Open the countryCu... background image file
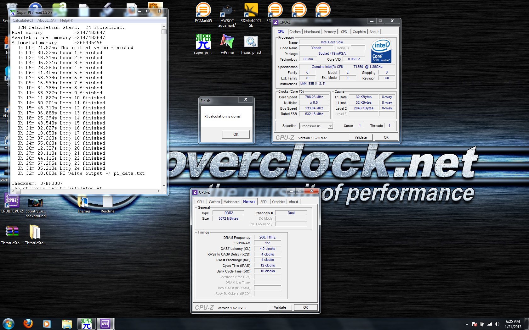The height and width of the screenshot is (330, 529). coord(36,207)
